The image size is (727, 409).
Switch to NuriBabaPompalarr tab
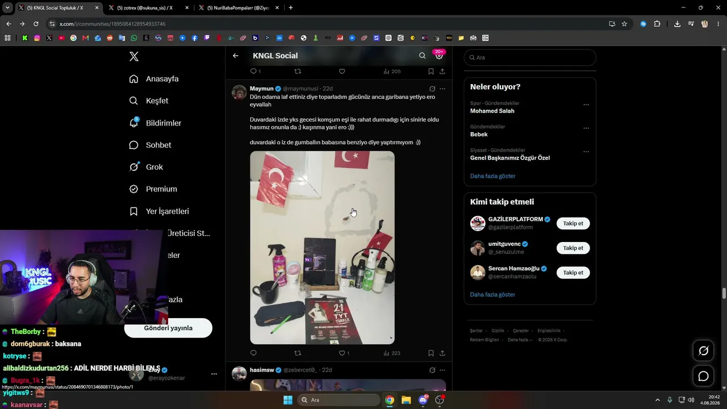pos(237,8)
